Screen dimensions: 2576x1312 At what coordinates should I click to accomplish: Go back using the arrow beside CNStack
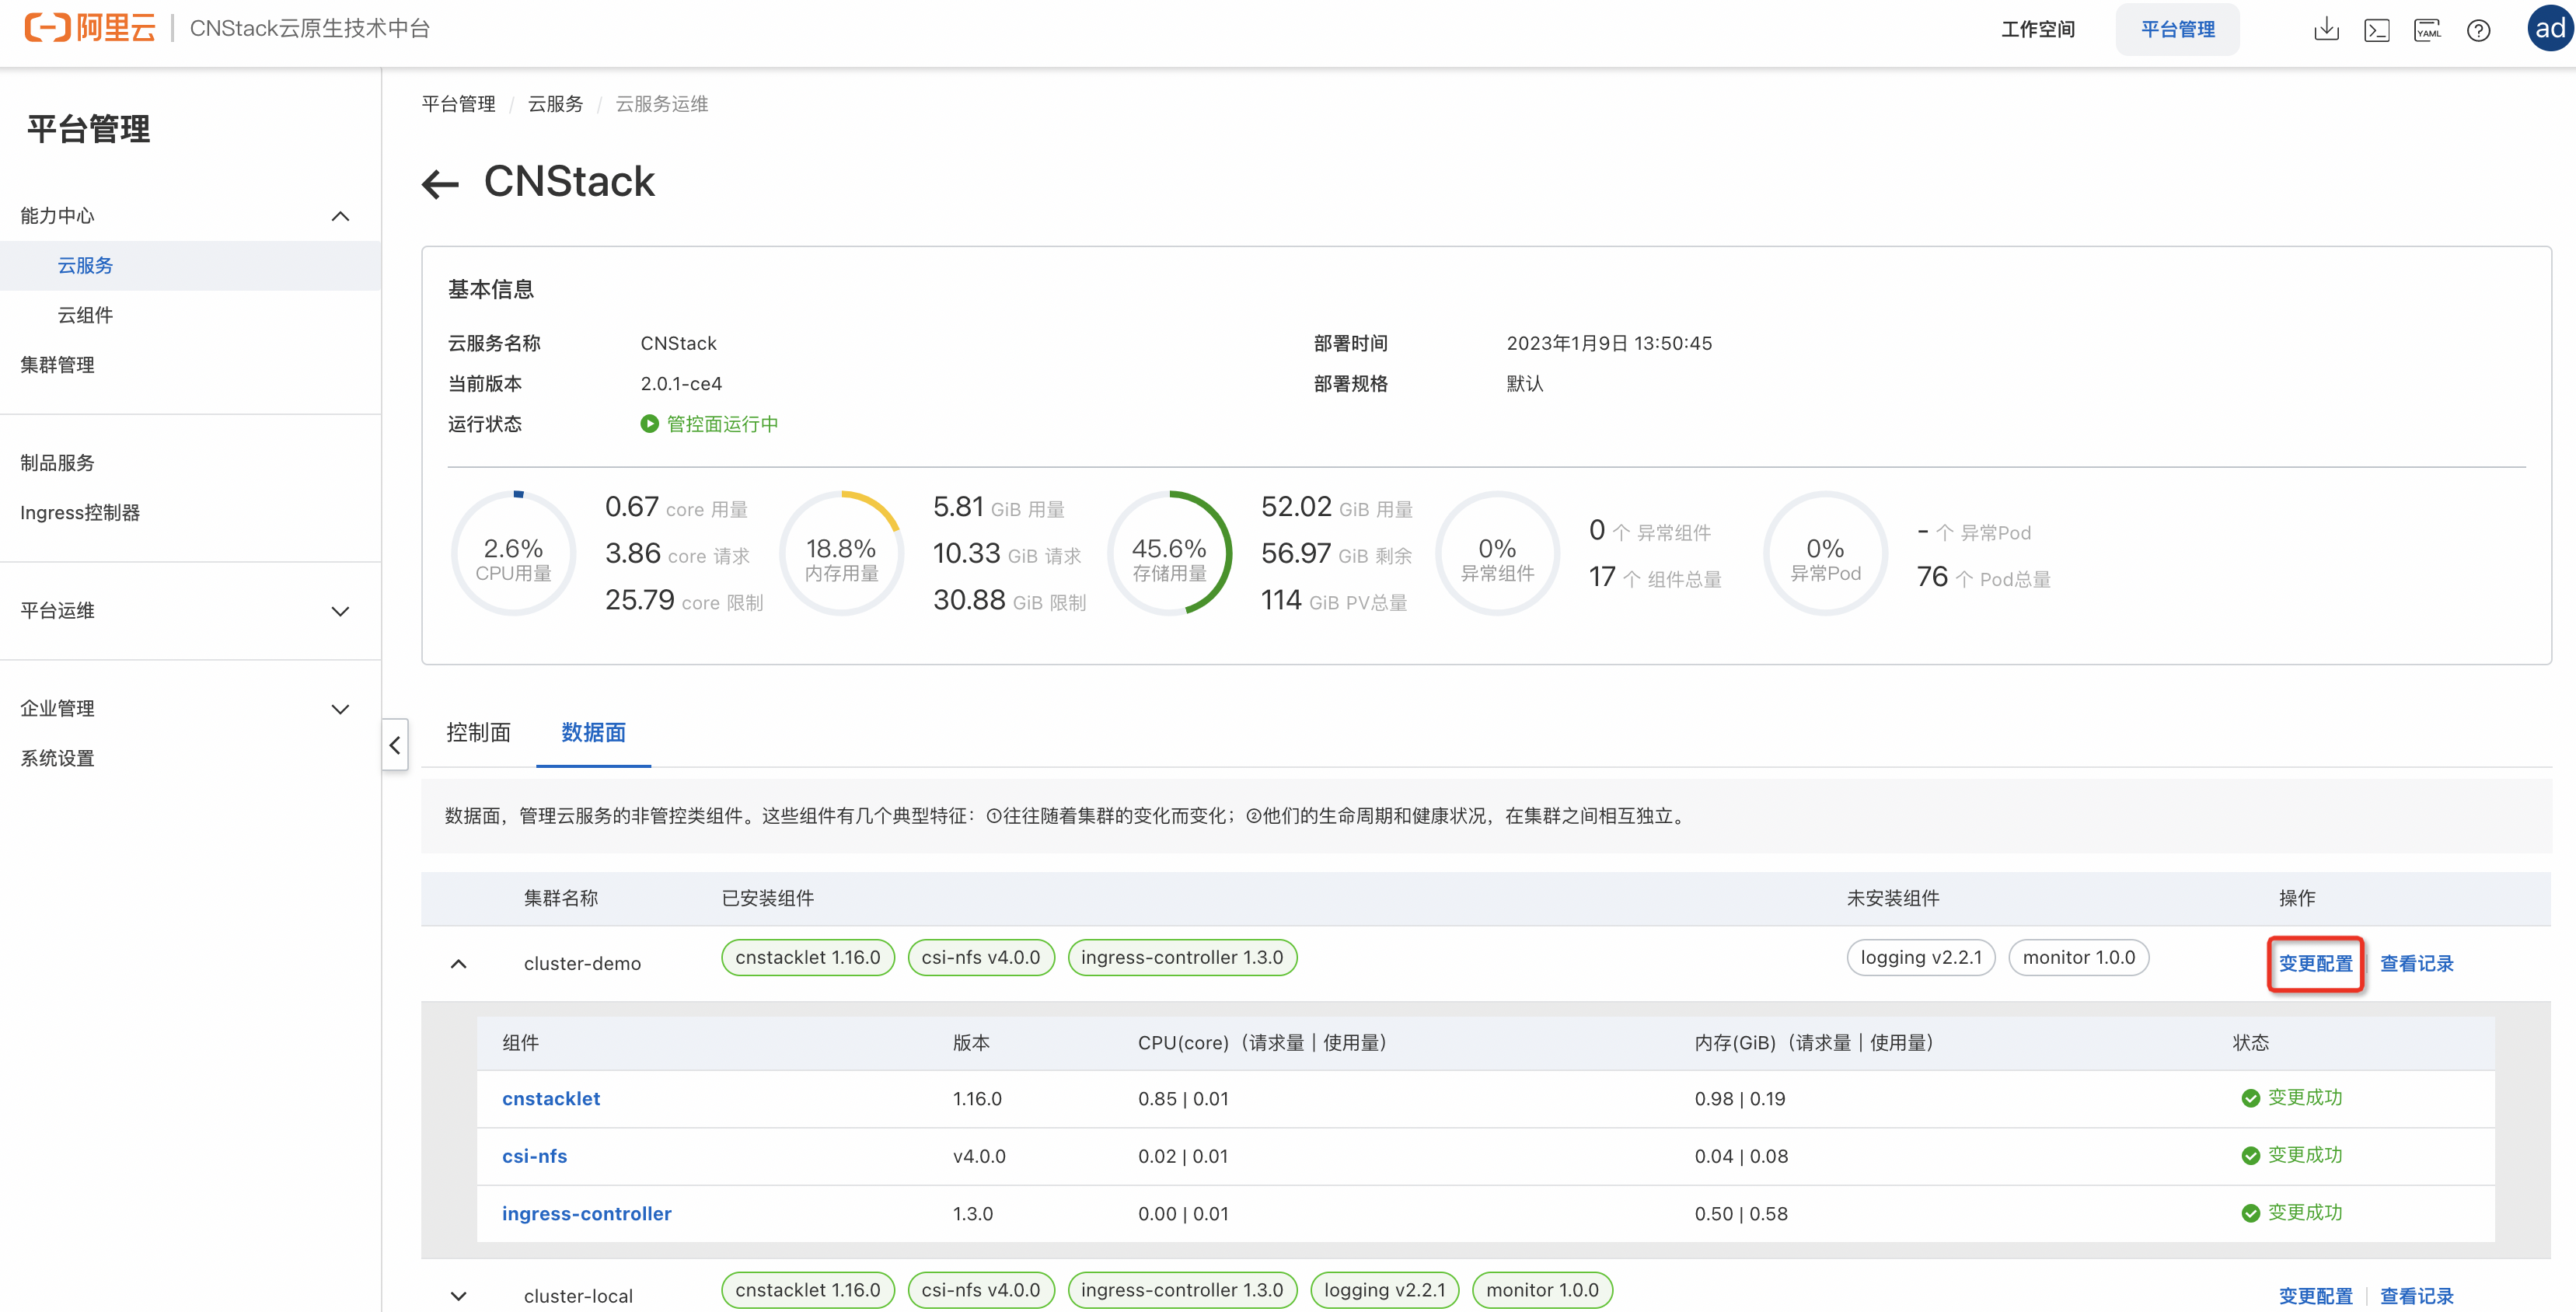point(440,183)
